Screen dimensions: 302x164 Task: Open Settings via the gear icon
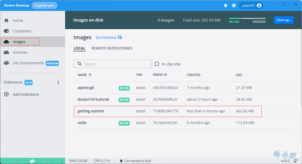(x=234, y=5)
